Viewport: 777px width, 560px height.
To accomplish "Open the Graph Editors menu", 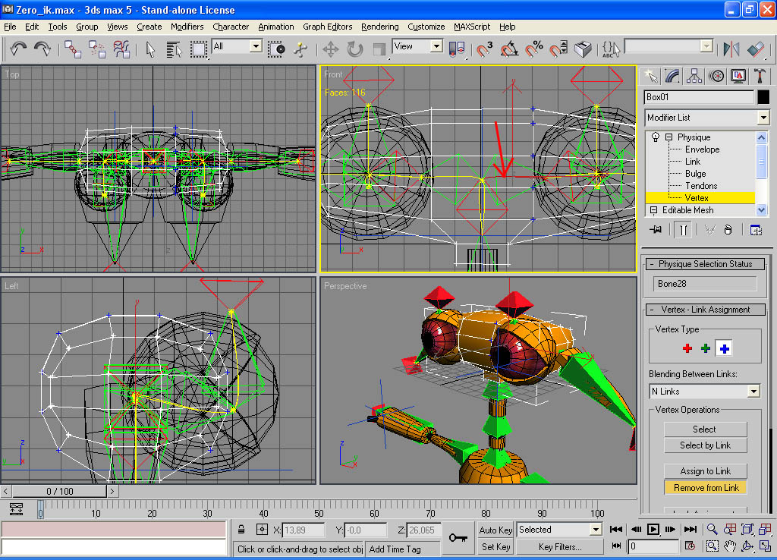I will 327,27.
